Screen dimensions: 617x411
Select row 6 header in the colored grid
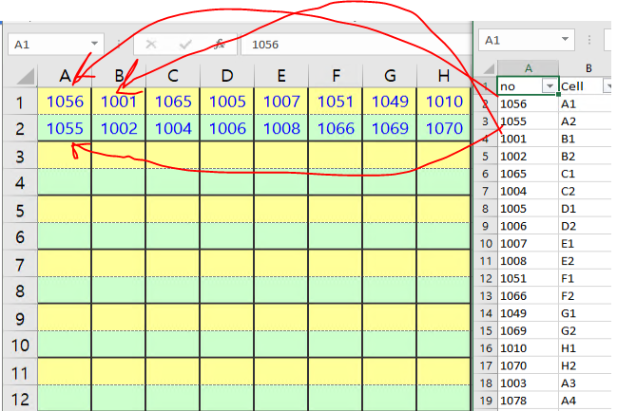point(20,236)
